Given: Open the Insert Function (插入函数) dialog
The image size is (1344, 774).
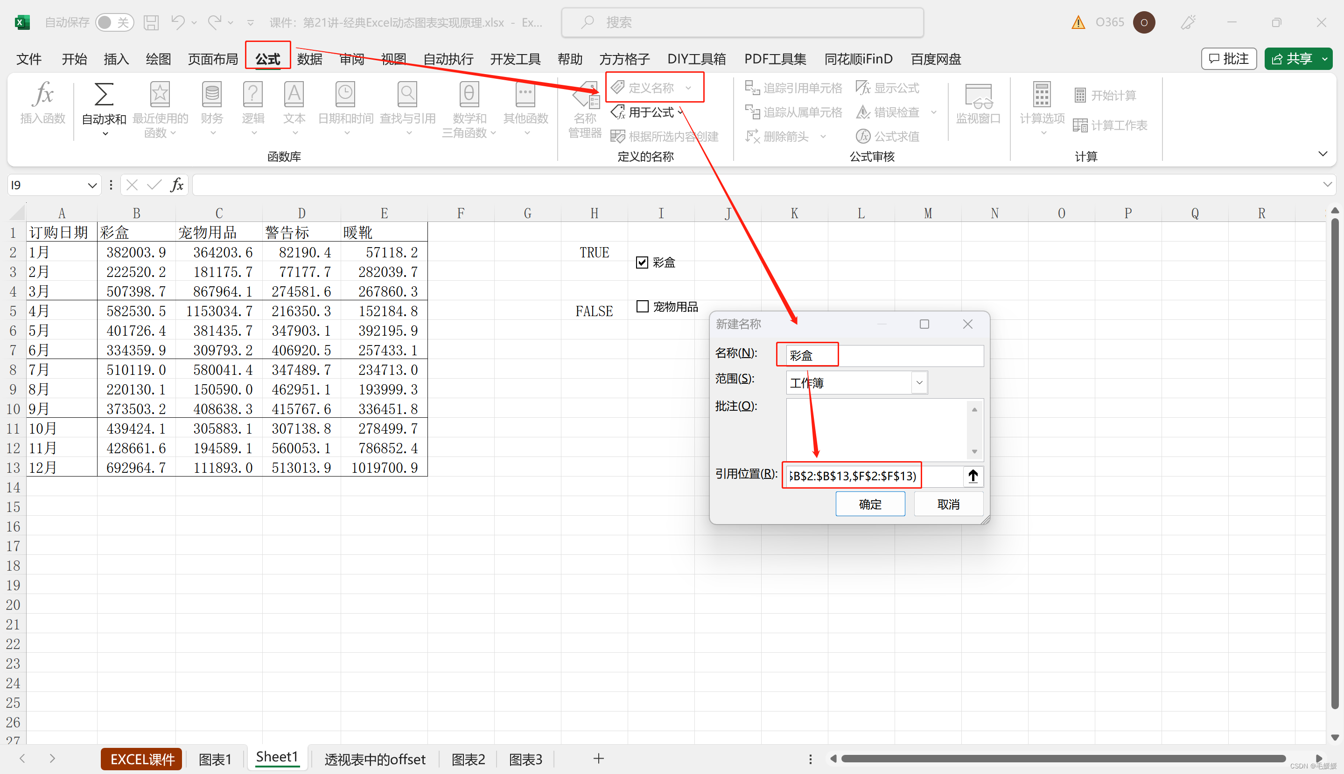Looking at the screenshot, I should [x=42, y=104].
